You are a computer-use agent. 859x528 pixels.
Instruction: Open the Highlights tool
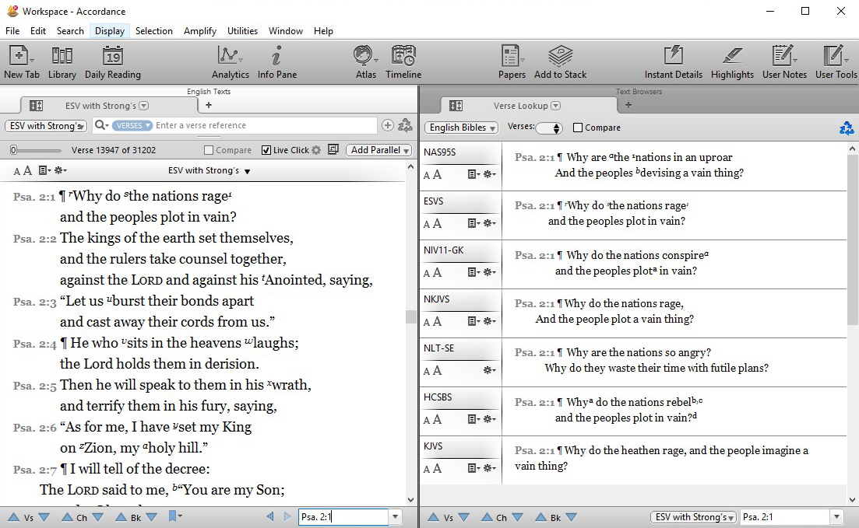point(732,57)
